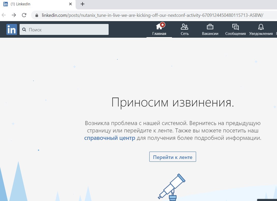Open the Уведомления notifications tab
The height and width of the screenshot is (201, 277).
point(261,29)
